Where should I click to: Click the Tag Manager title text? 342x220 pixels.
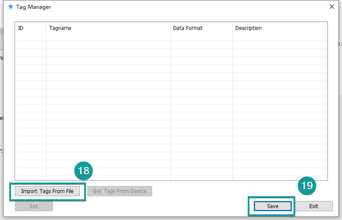coord(33,7)
